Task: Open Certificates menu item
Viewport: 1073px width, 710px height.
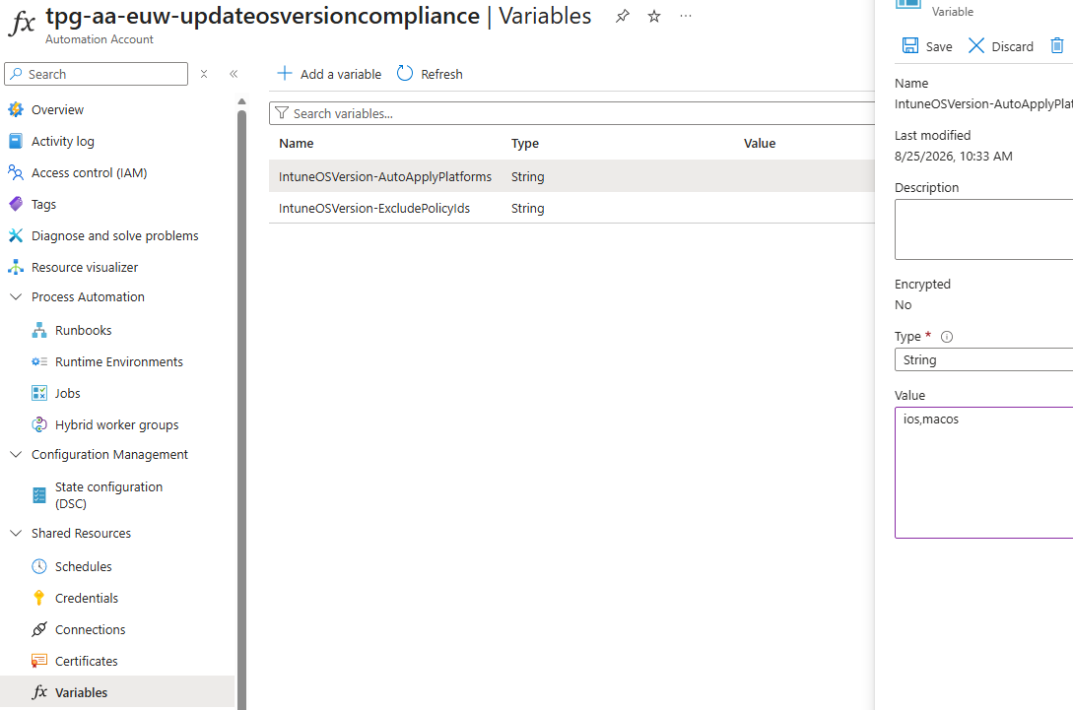Action: click(87, 661)
